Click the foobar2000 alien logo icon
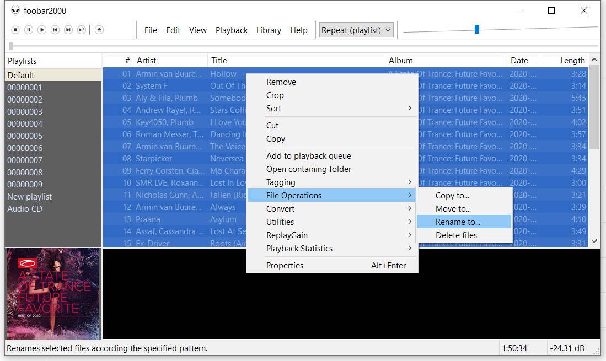 tap(15, 10)
